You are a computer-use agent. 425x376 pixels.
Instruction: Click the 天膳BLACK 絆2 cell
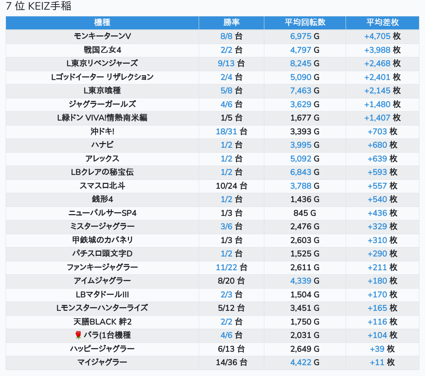[x=102, y=322]
